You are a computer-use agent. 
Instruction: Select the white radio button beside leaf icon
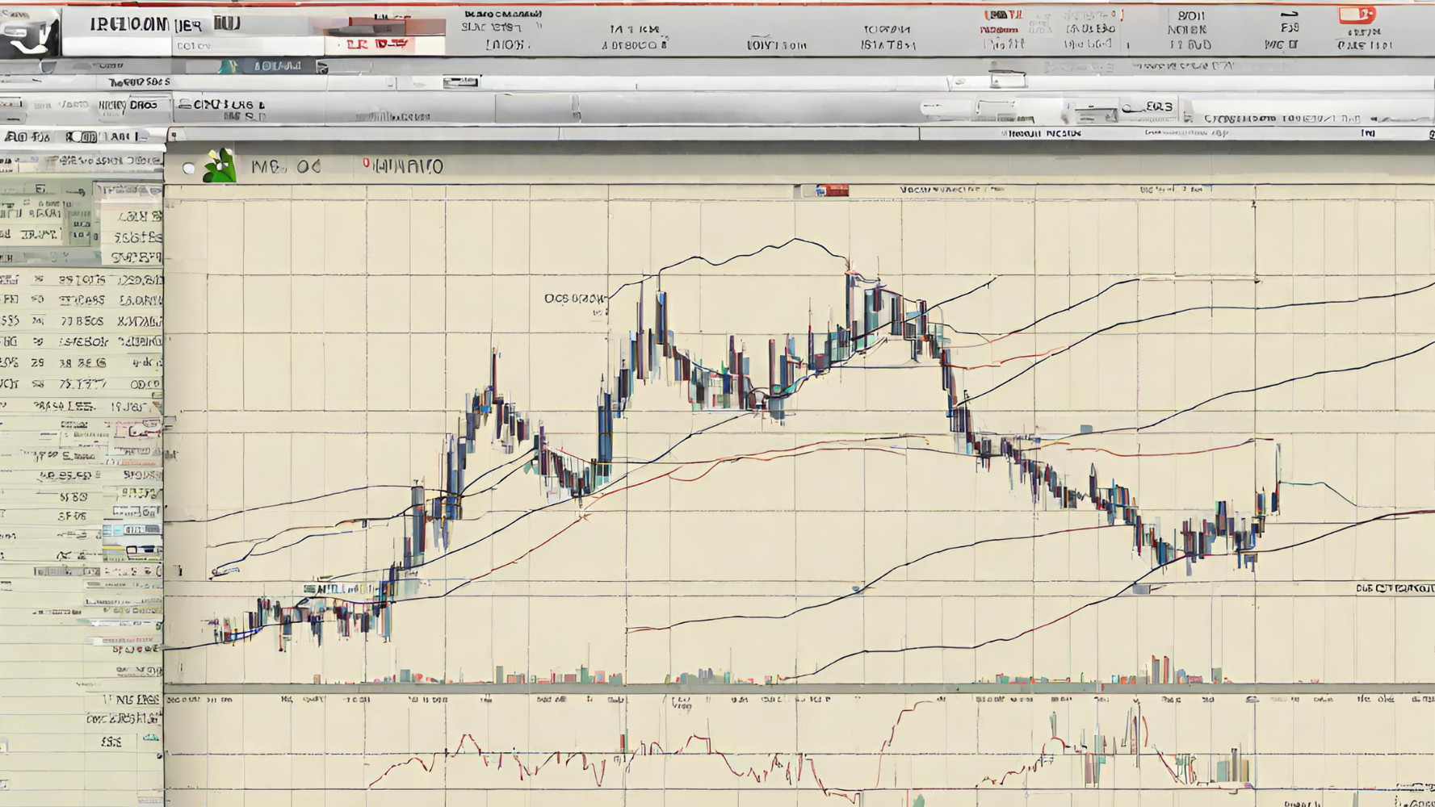coord(188,168)
